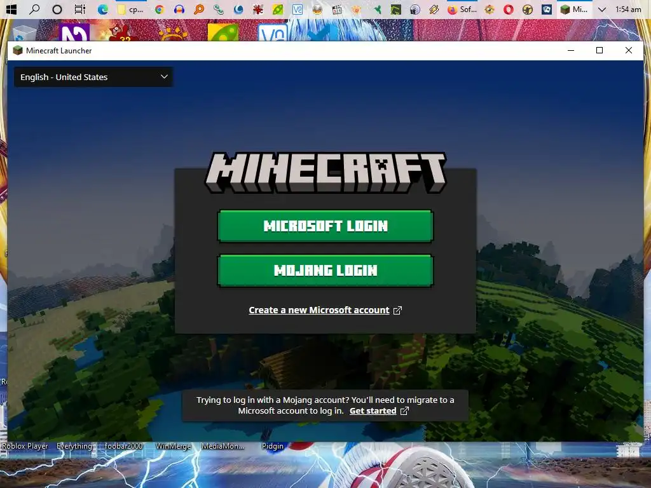The image size is (651, 488).
Task: Open the green hummingbird icon in taskbar
Action: click(376, 9)
